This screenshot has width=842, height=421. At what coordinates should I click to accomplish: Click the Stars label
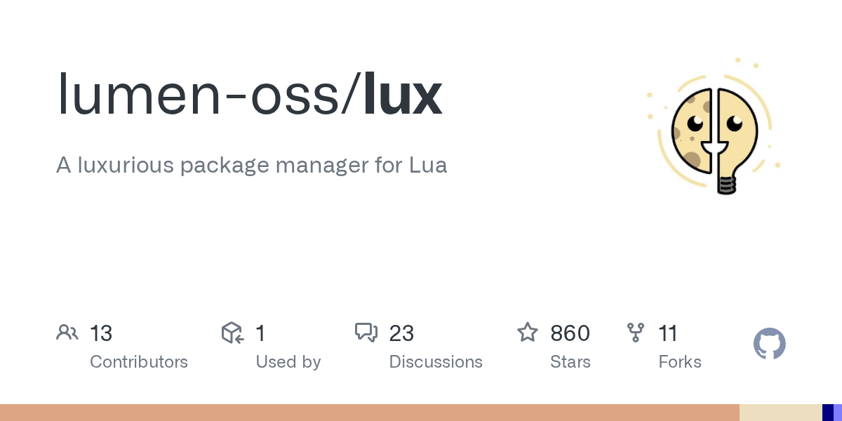pyautogui.click(x=570, y=362)
